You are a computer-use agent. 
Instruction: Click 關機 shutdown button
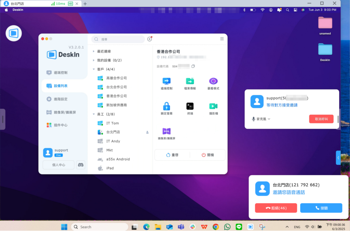pos(207,155)
